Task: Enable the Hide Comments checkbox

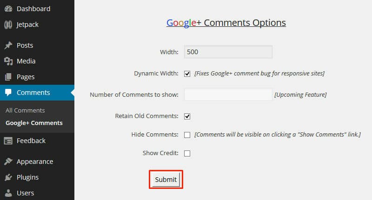Action: (187, 135)
